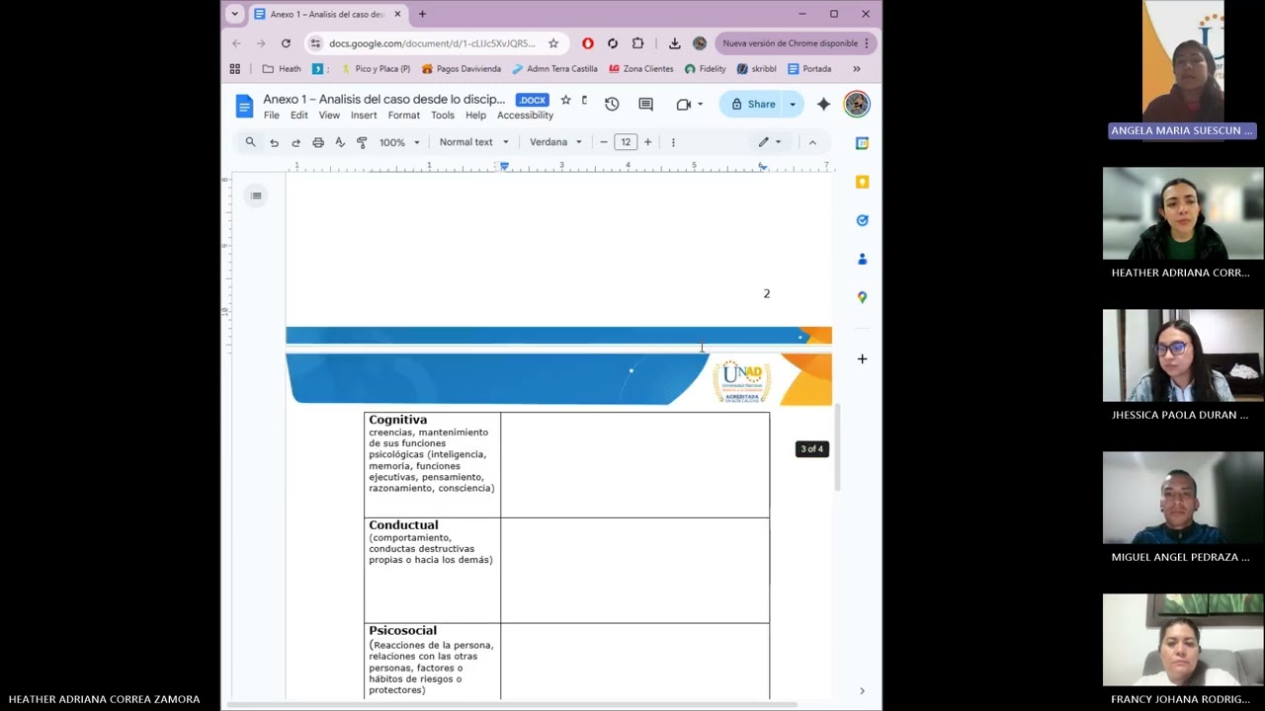Open Google Calendar side panel
Screen dimensions: 1265x711
coord(862,143)
